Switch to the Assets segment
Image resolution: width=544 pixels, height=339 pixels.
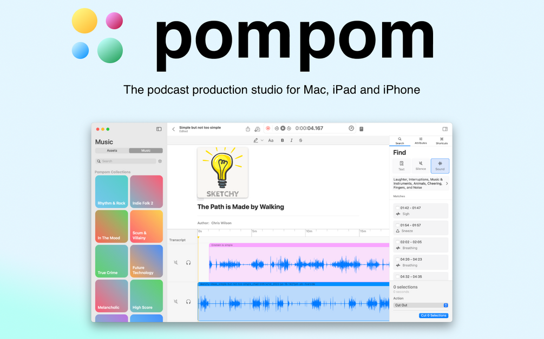[112, 151]
